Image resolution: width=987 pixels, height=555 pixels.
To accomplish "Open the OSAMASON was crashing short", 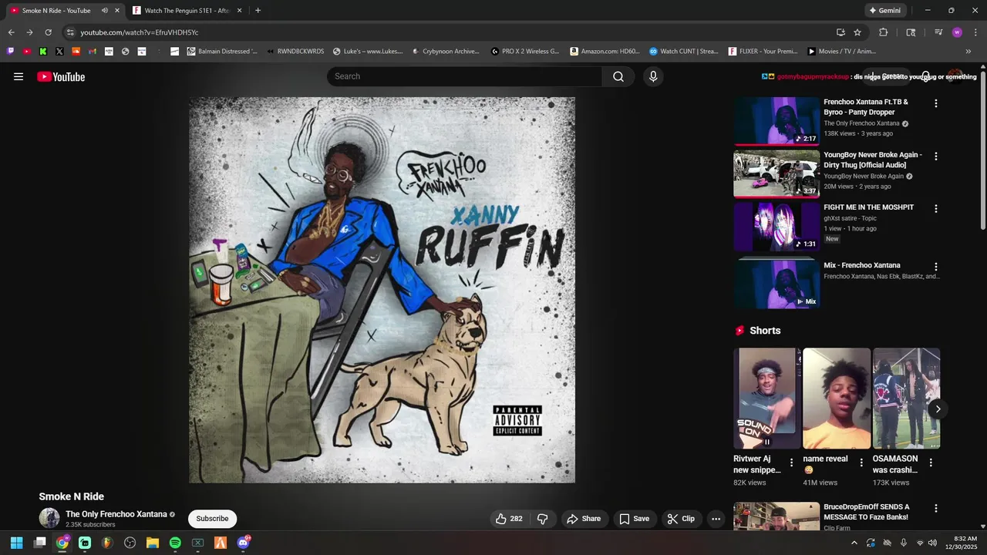I will (906, 399).
